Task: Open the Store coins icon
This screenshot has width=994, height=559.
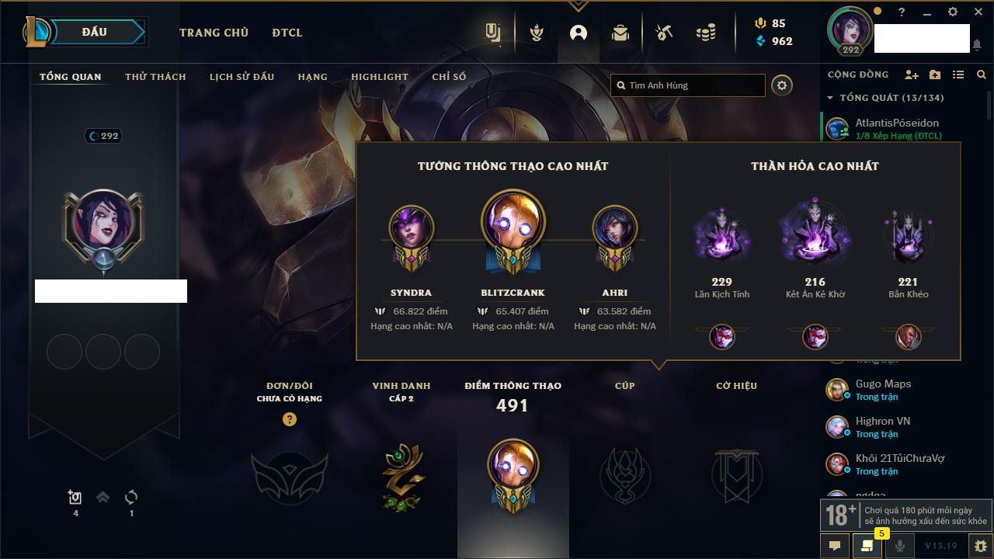Action: coord(706,33)
